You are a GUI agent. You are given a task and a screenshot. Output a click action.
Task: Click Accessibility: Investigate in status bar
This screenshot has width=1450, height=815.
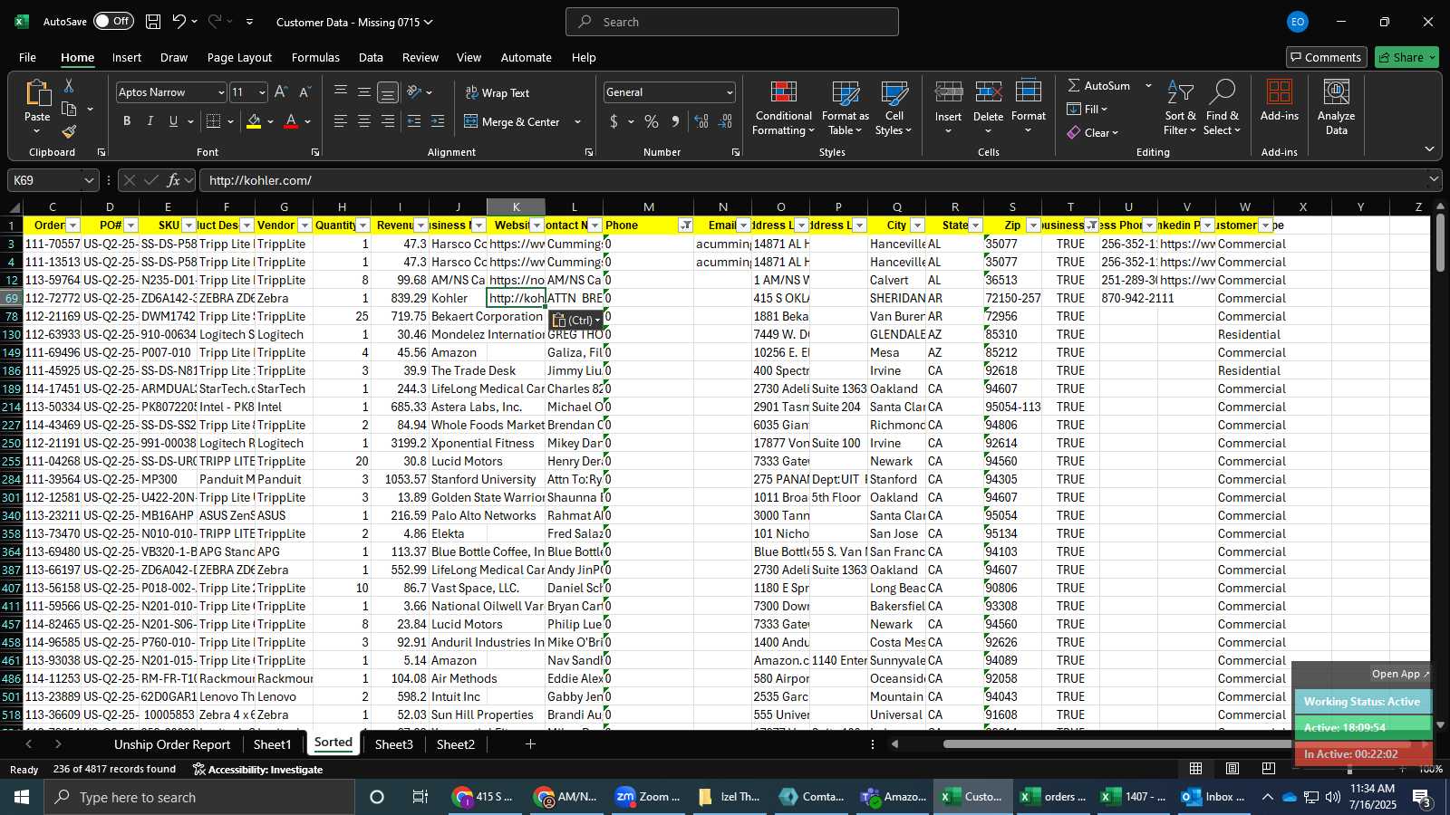(x=257, y=770)
